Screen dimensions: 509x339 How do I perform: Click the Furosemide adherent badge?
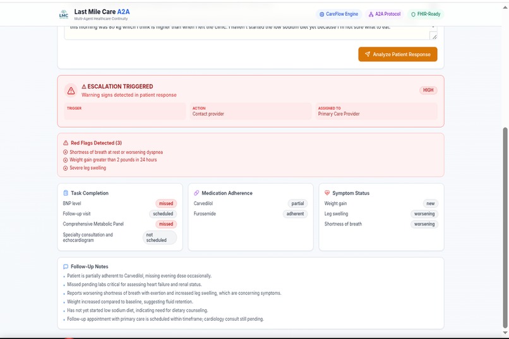coord(295,214)
